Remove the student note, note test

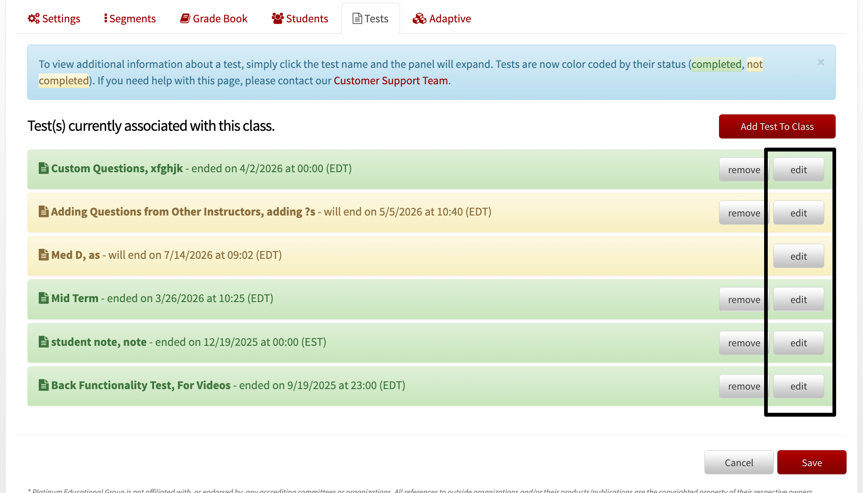click(744, 343)
